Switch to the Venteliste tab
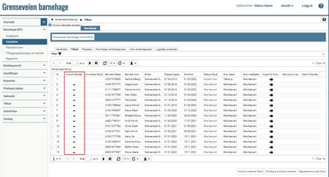This screenshot has width=329, height=177. click(x=61, y=49)
